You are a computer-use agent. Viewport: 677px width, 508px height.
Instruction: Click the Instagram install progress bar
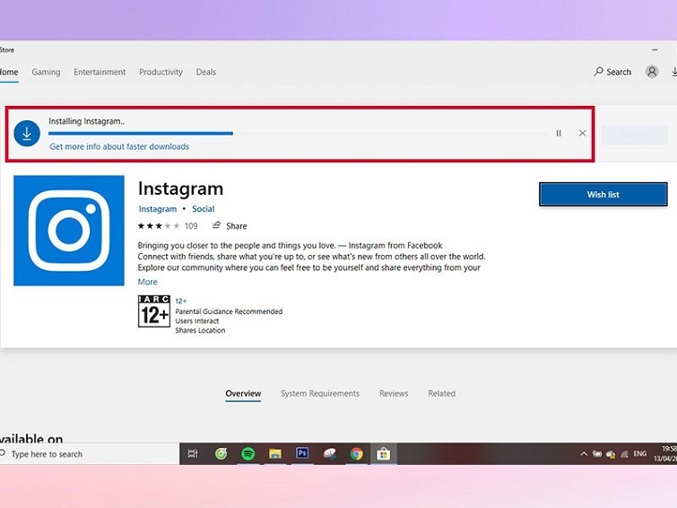click(297, 133)
